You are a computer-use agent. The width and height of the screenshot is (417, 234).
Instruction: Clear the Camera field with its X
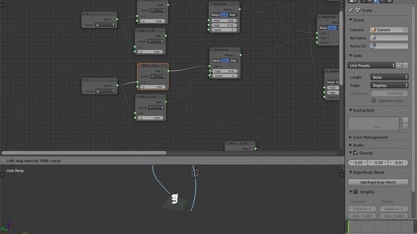tap(405, 30)
